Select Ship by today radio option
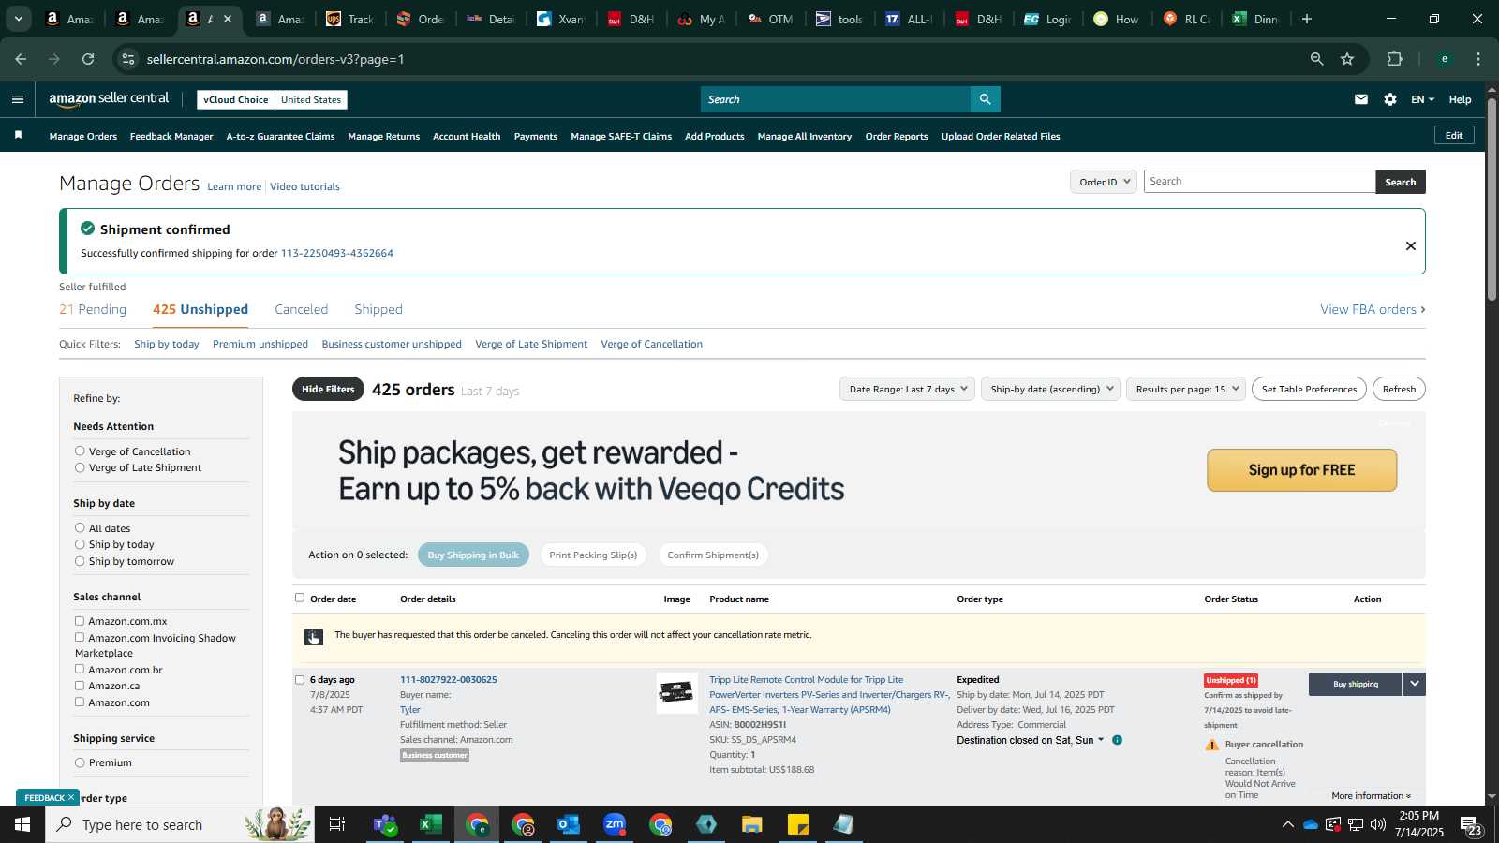The height and width of the screenshot is (843, 1499). [80, 544]
